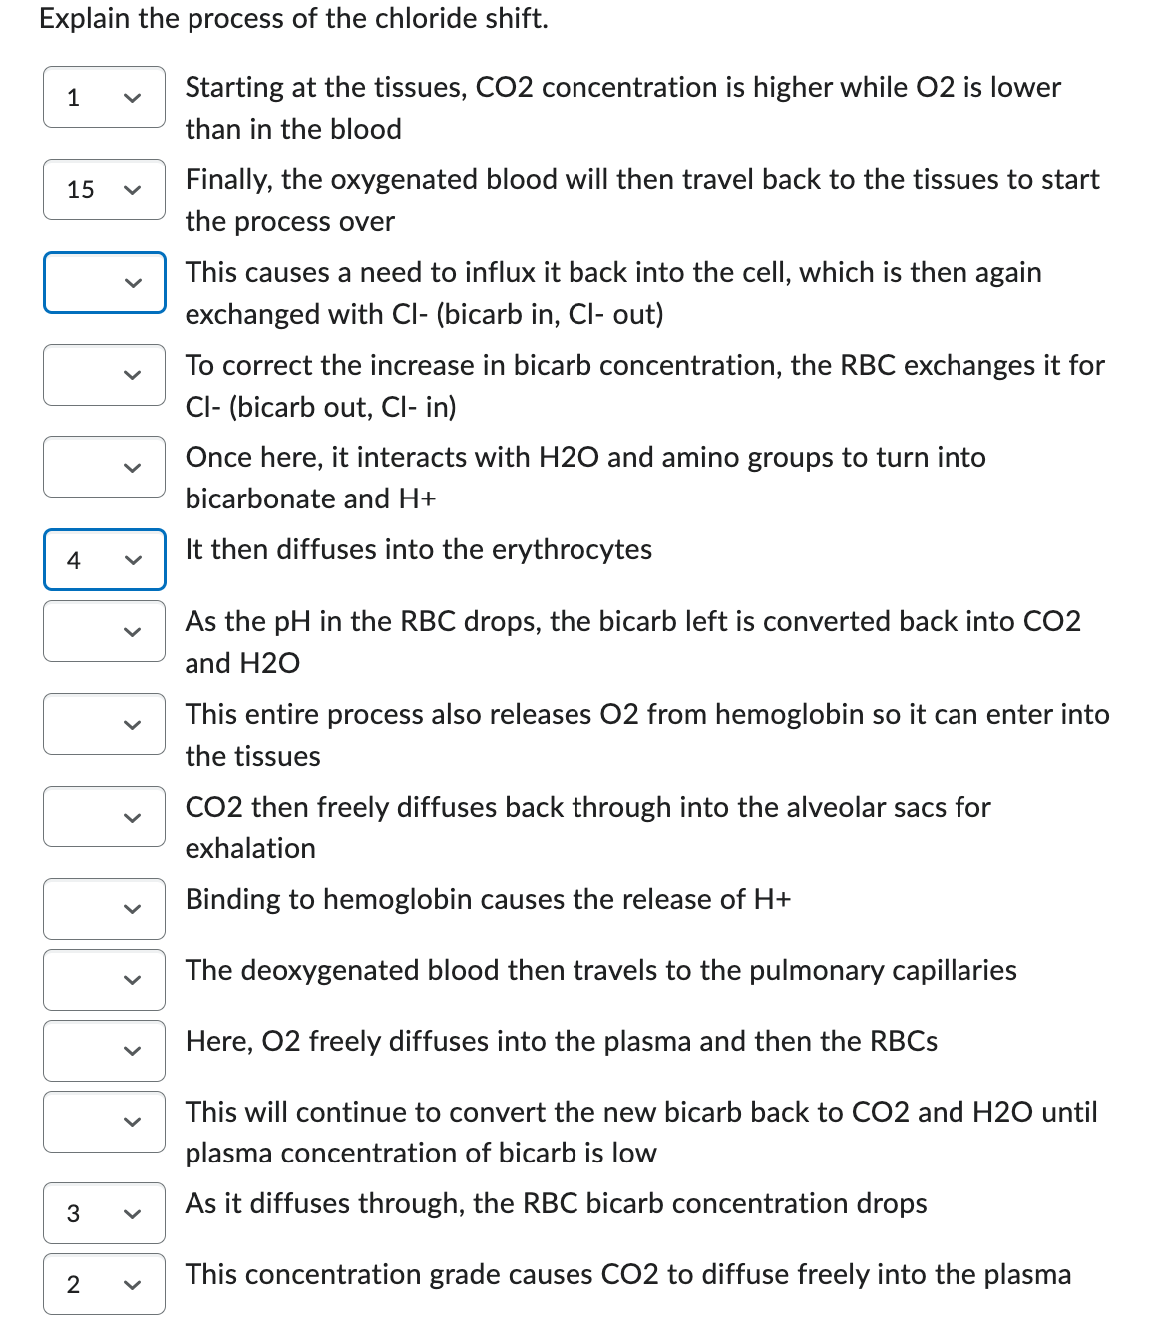Open dropdown for 'As the pH in the RBC drops'
Screen dimensions: 1151x1328
(104, 631)
